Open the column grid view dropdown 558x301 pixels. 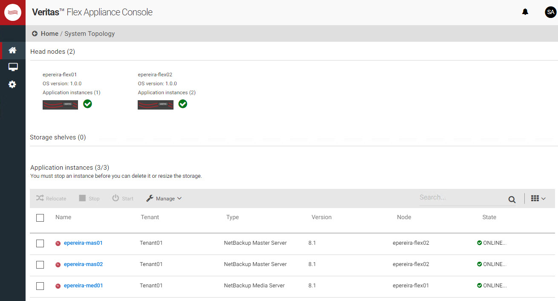[538, 199]
